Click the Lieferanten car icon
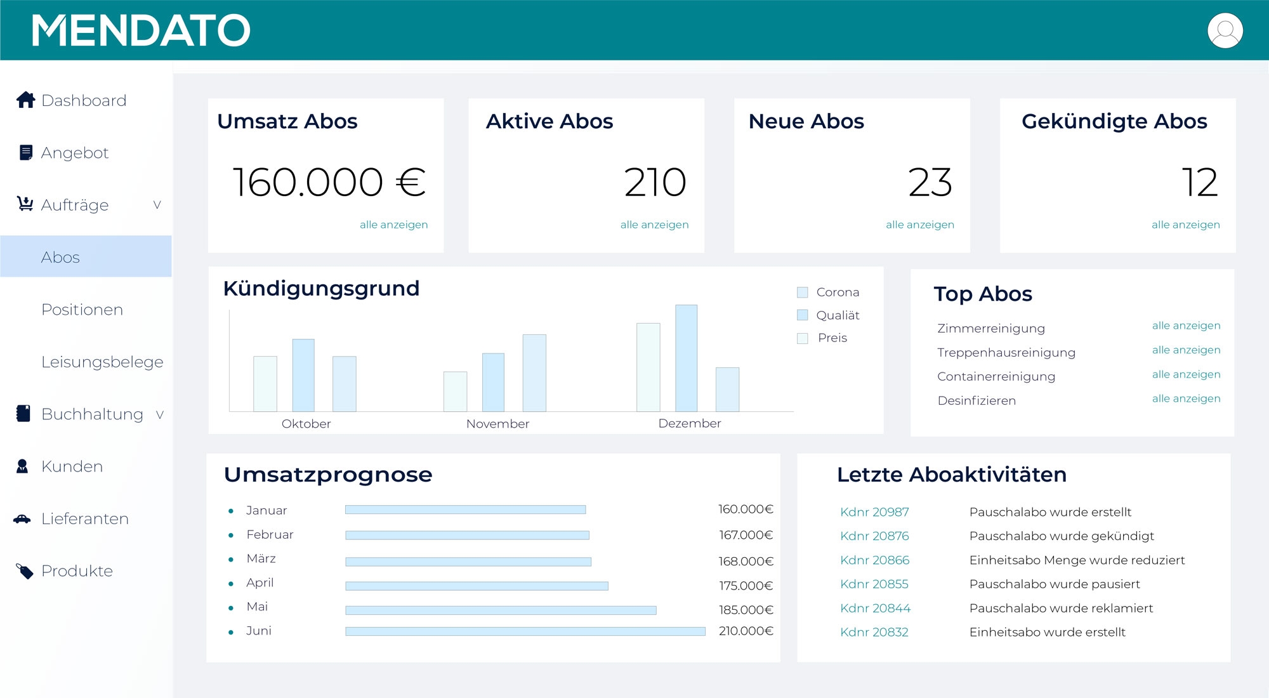The image size is (1269, 698). pos(22,518)
